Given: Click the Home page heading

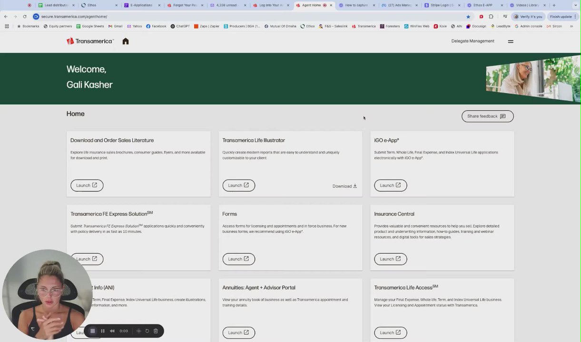Looking at the screenshot, I should click(x=76, y=114).
